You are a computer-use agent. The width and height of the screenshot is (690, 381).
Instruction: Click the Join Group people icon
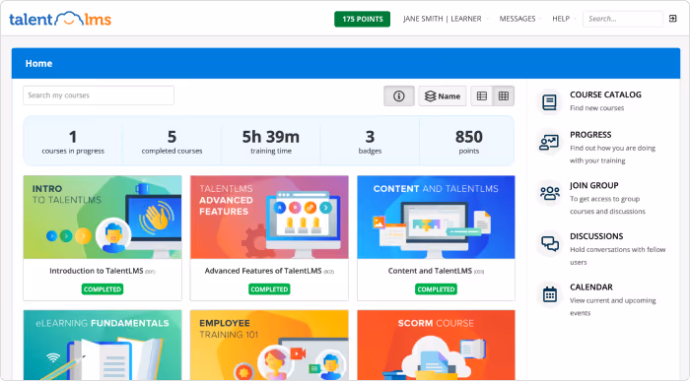pos(549,193)
